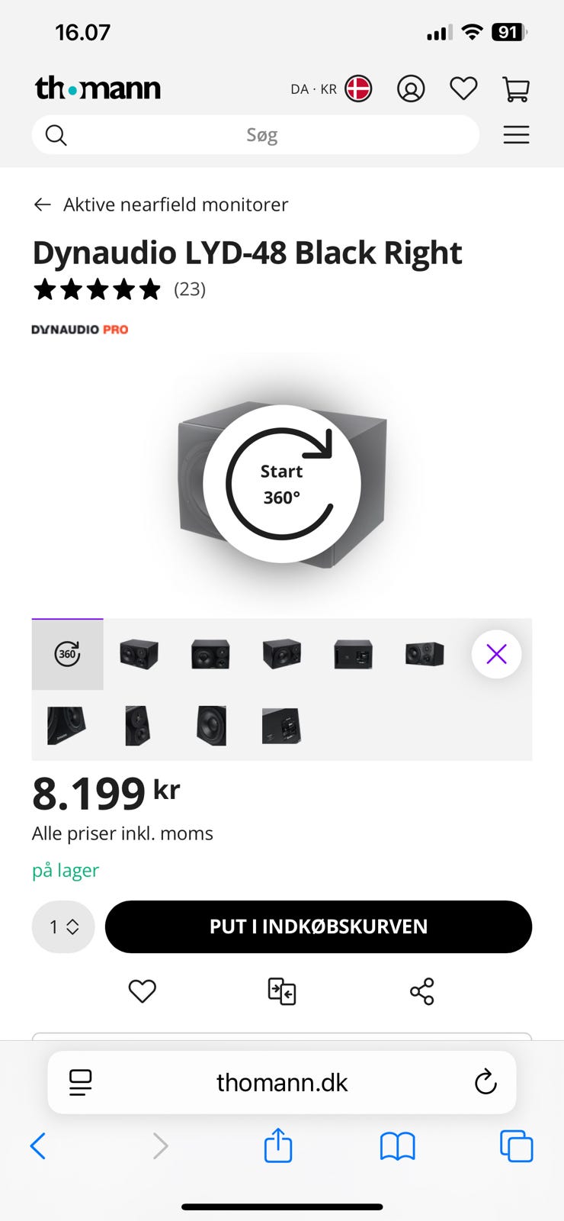Open Safari page settings menu icon

point(81,1082)
